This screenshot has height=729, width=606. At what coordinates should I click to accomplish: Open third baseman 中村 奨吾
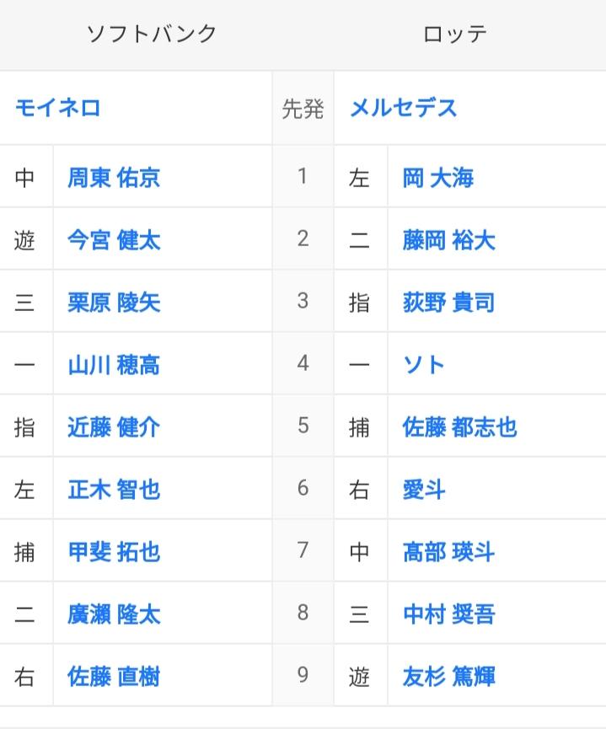448,614
